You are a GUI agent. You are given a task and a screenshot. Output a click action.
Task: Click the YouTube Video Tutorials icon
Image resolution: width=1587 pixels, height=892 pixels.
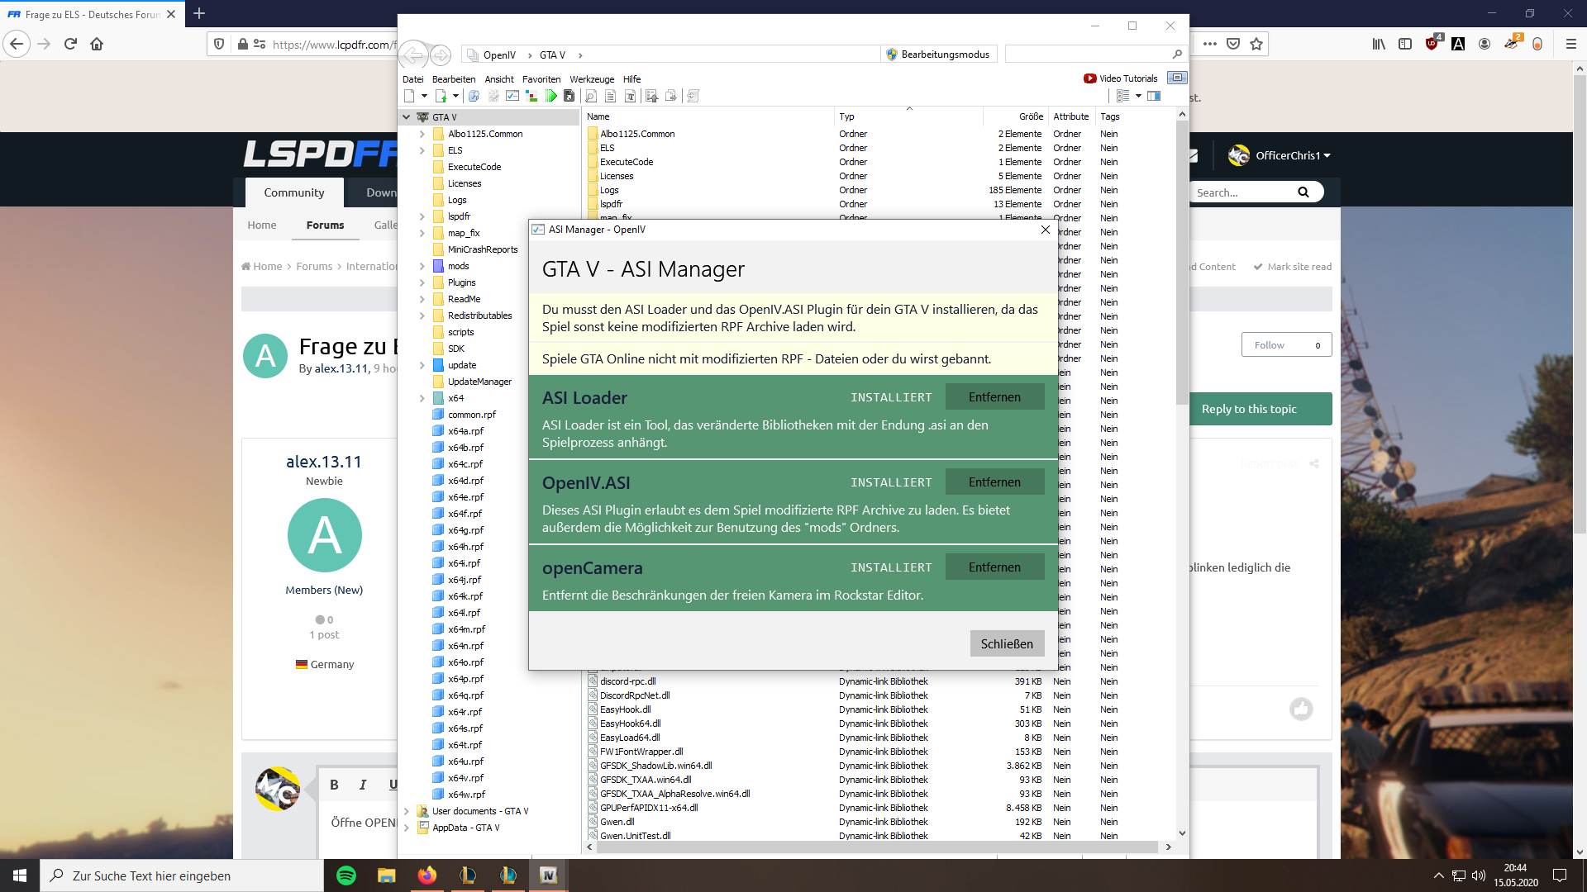click(1089, 78)
